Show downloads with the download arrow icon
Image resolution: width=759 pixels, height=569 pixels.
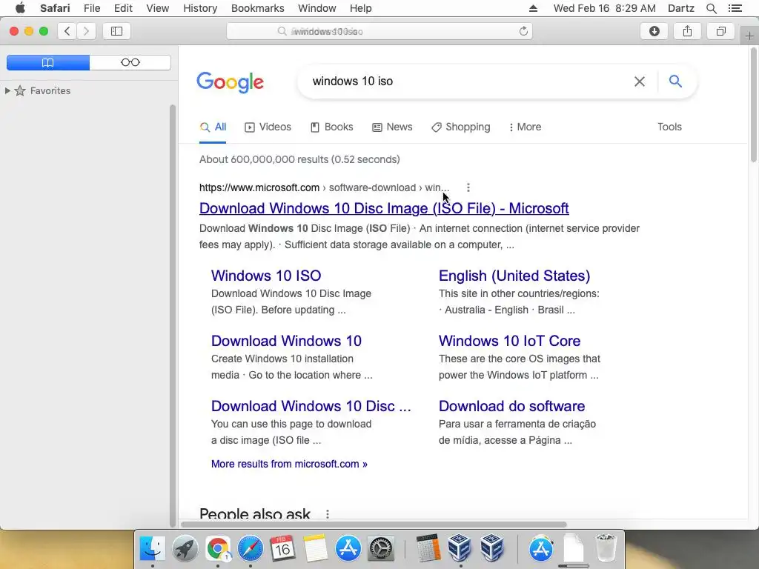click(654, 31)
